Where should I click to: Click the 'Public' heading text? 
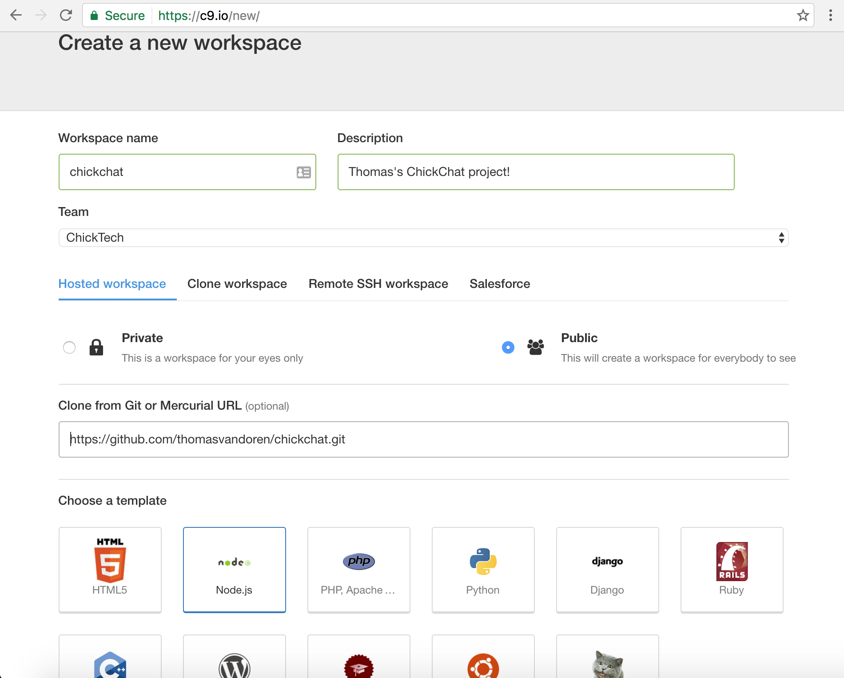pos(579,338)
